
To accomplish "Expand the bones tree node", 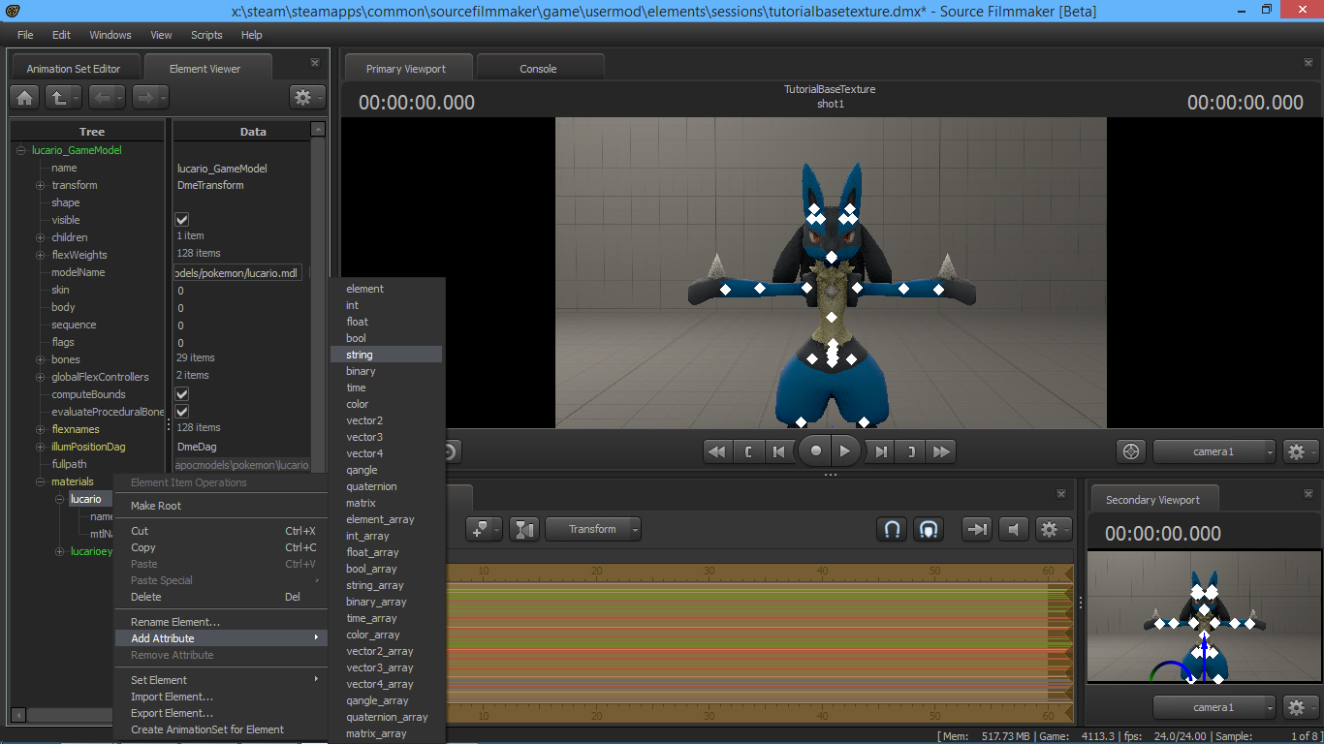I will [x=41, y=359].
